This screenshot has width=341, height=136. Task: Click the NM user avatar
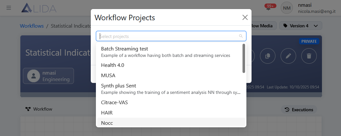[x=287, y=8]
